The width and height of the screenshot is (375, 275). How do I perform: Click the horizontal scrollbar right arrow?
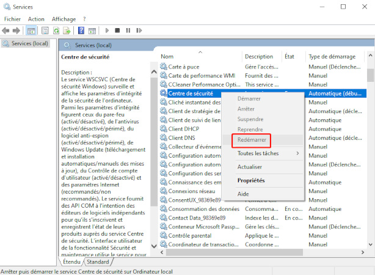coord(363,252)
